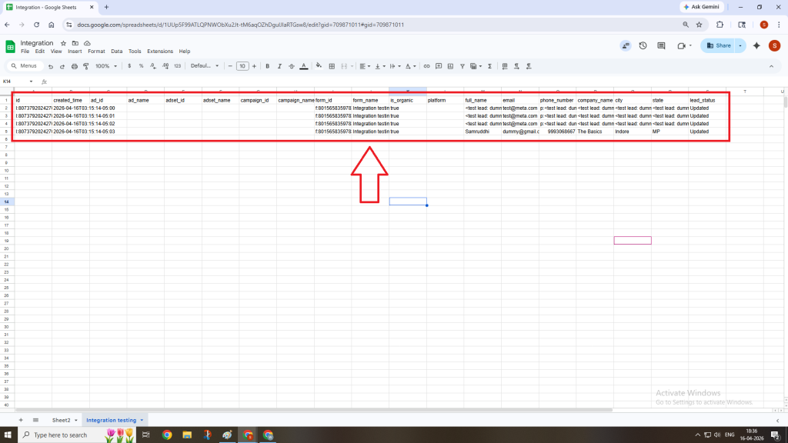The height and width of the screenshot is (443, 788).
Task: Open Integration testing sheet tab arrow
Action: point(142,421)
